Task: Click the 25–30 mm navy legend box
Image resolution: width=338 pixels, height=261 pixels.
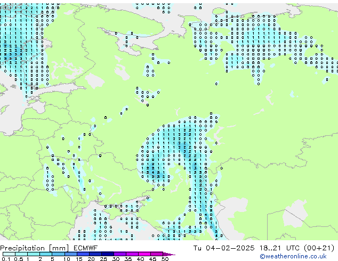Action: pos(108,254)
